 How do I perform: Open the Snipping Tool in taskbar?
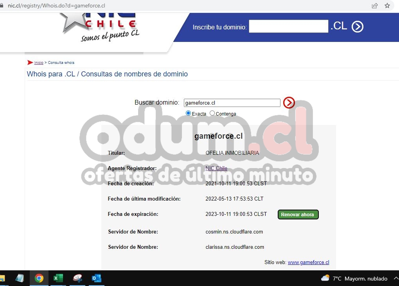pos(77,278)
